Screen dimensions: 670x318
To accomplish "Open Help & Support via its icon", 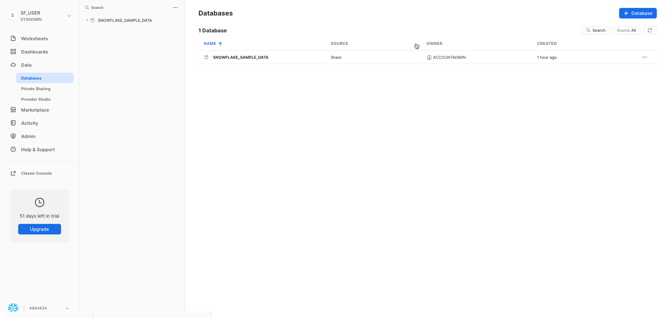I will [13, 149].
